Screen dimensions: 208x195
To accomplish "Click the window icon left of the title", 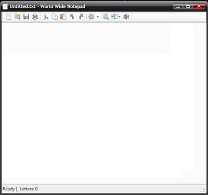I will [x=5, y=7].
